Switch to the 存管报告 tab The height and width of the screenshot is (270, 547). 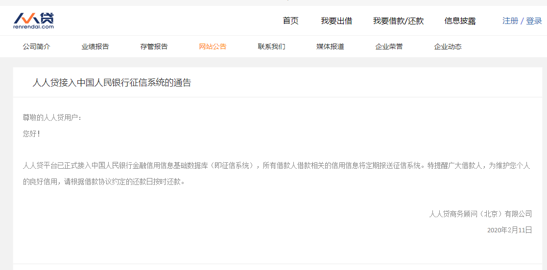pos(154,46)
